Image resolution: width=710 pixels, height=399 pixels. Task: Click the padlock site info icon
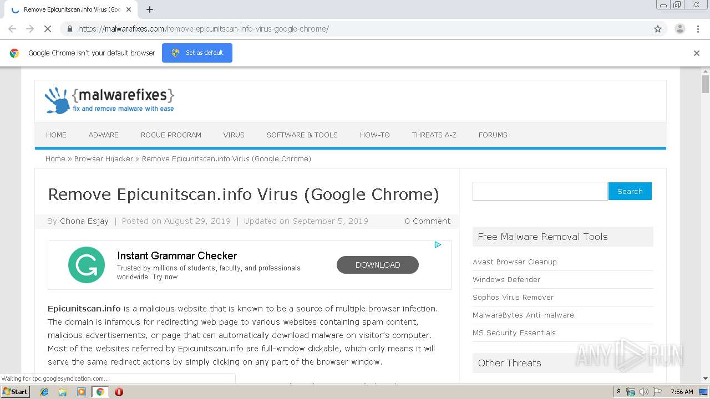[69, 29]
